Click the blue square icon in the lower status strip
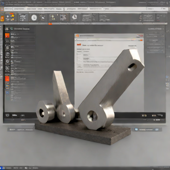 (136, 129)
